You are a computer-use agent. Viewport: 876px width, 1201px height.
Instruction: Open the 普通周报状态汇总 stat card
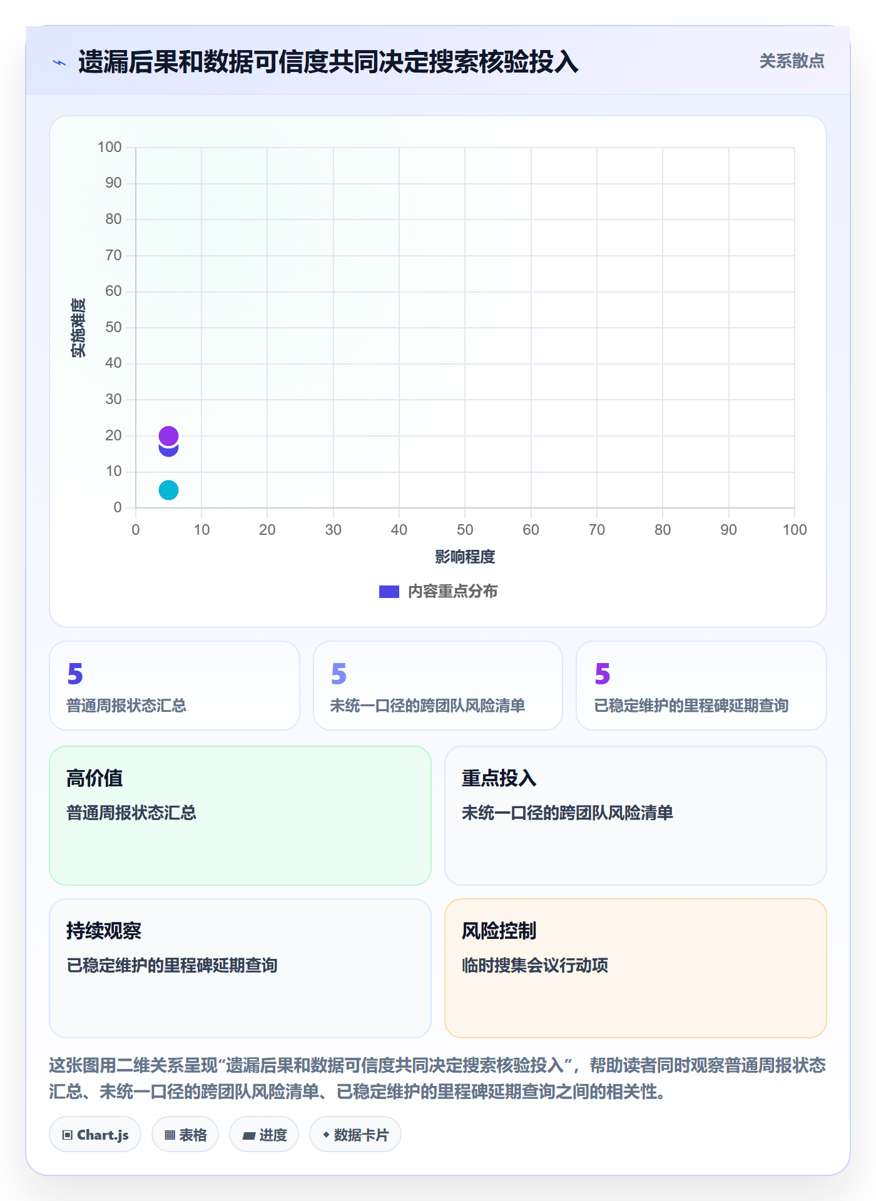pyautogui.click(x=175, y=686)
